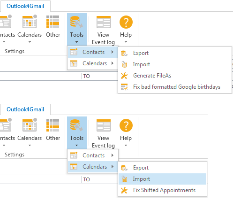Click the Help question mark in lower ribbon

126,125
